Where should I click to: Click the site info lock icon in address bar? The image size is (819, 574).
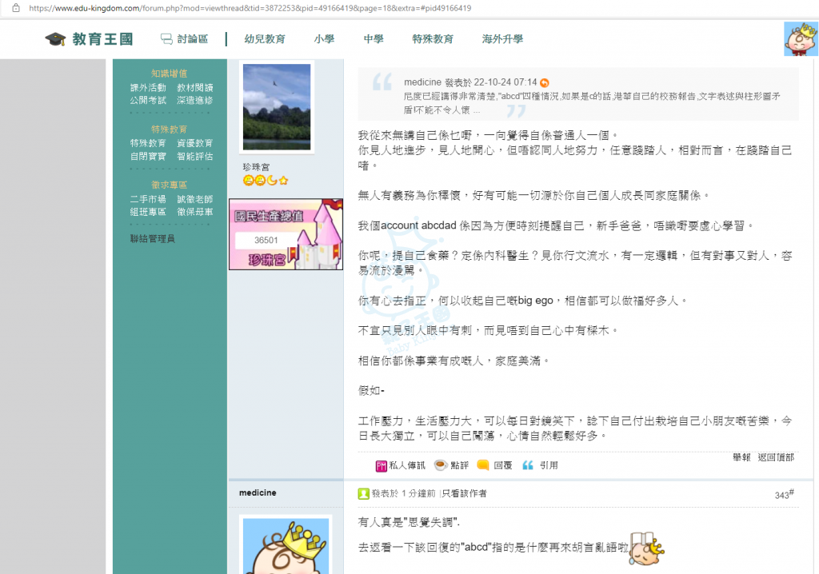[x=14, y=8]
